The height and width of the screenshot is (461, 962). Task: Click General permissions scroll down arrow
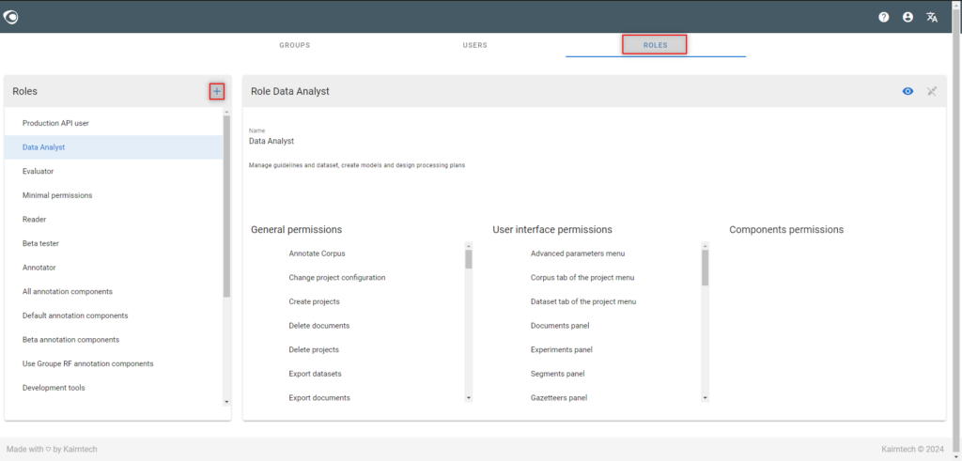click(x=469, y=398)
